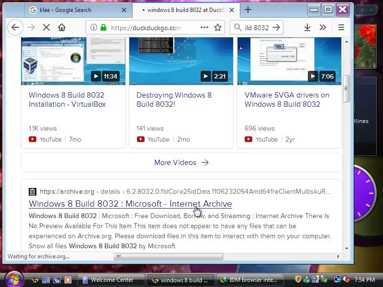Open 'Windows 8 Build 8032 Installation - VirtualBox' link
Screen dimensions: 383x287
click(67, 99)
